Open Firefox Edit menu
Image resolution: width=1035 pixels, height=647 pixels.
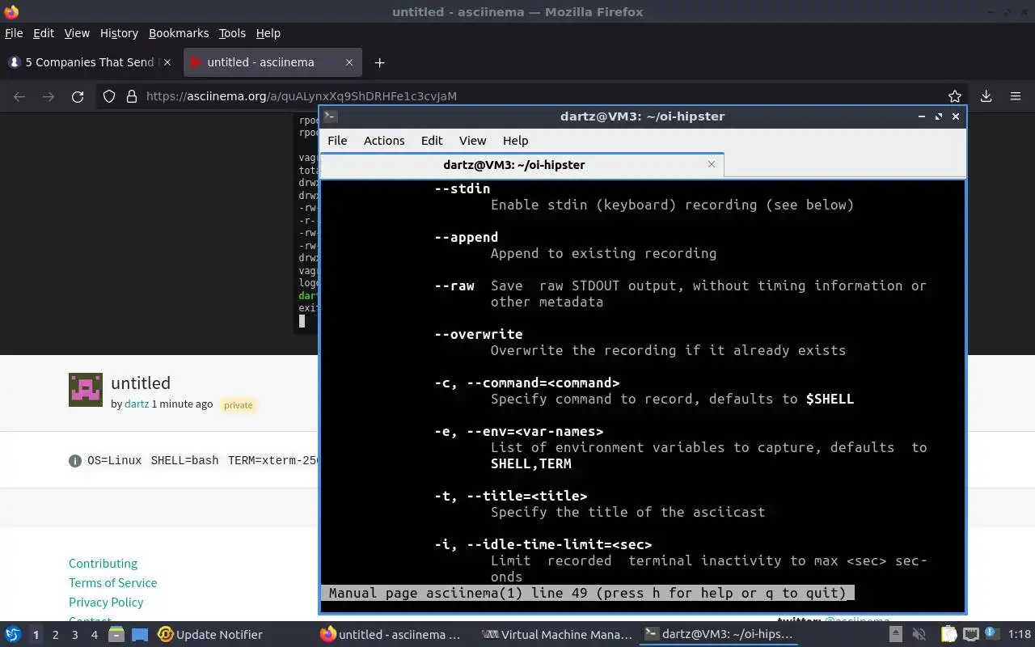point(44,33)
